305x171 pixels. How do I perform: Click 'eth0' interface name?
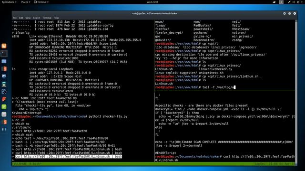(15, 36)
